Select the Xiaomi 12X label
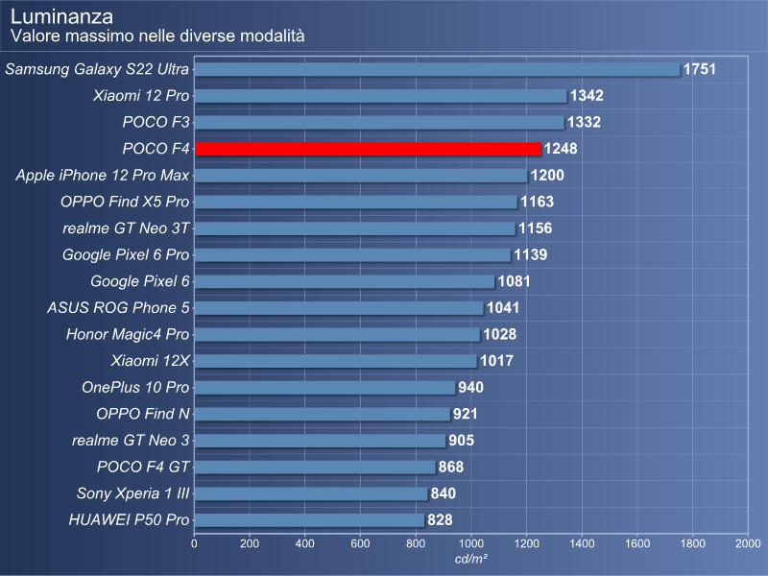 click(150, 361)
